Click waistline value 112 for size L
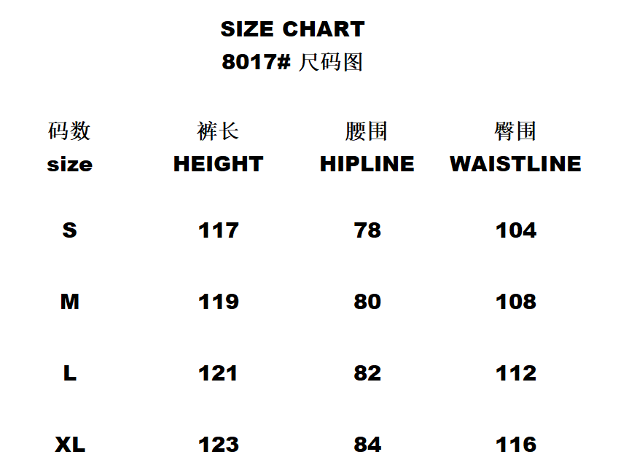Screen dimensions: 637x468 tap(515, 373)
